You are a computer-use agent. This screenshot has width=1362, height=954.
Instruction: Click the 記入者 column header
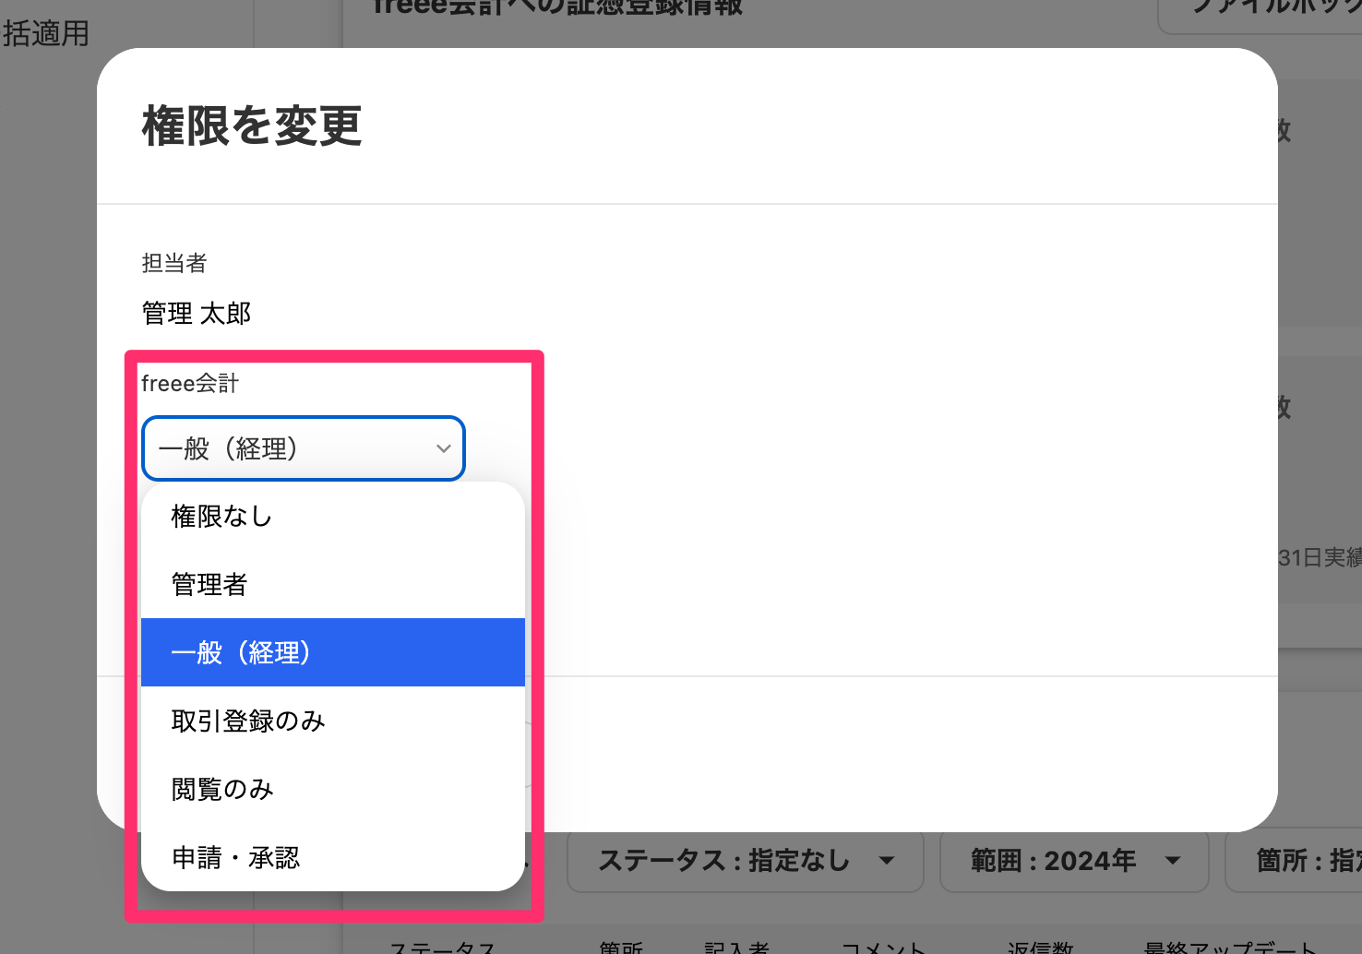coord(736,947)
